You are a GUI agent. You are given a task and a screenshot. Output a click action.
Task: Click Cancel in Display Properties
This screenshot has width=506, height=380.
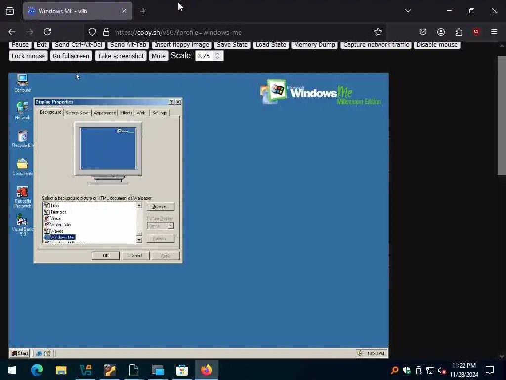[x=136, y=256]
